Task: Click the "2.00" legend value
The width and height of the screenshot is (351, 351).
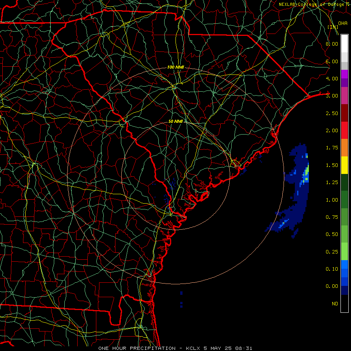Action: 332,131
